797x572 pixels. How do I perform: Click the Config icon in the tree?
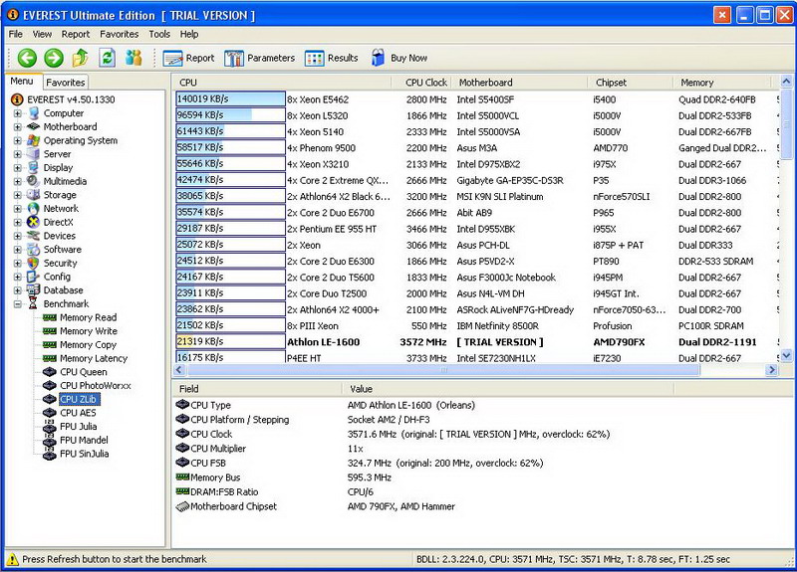[x=34, y=277]
